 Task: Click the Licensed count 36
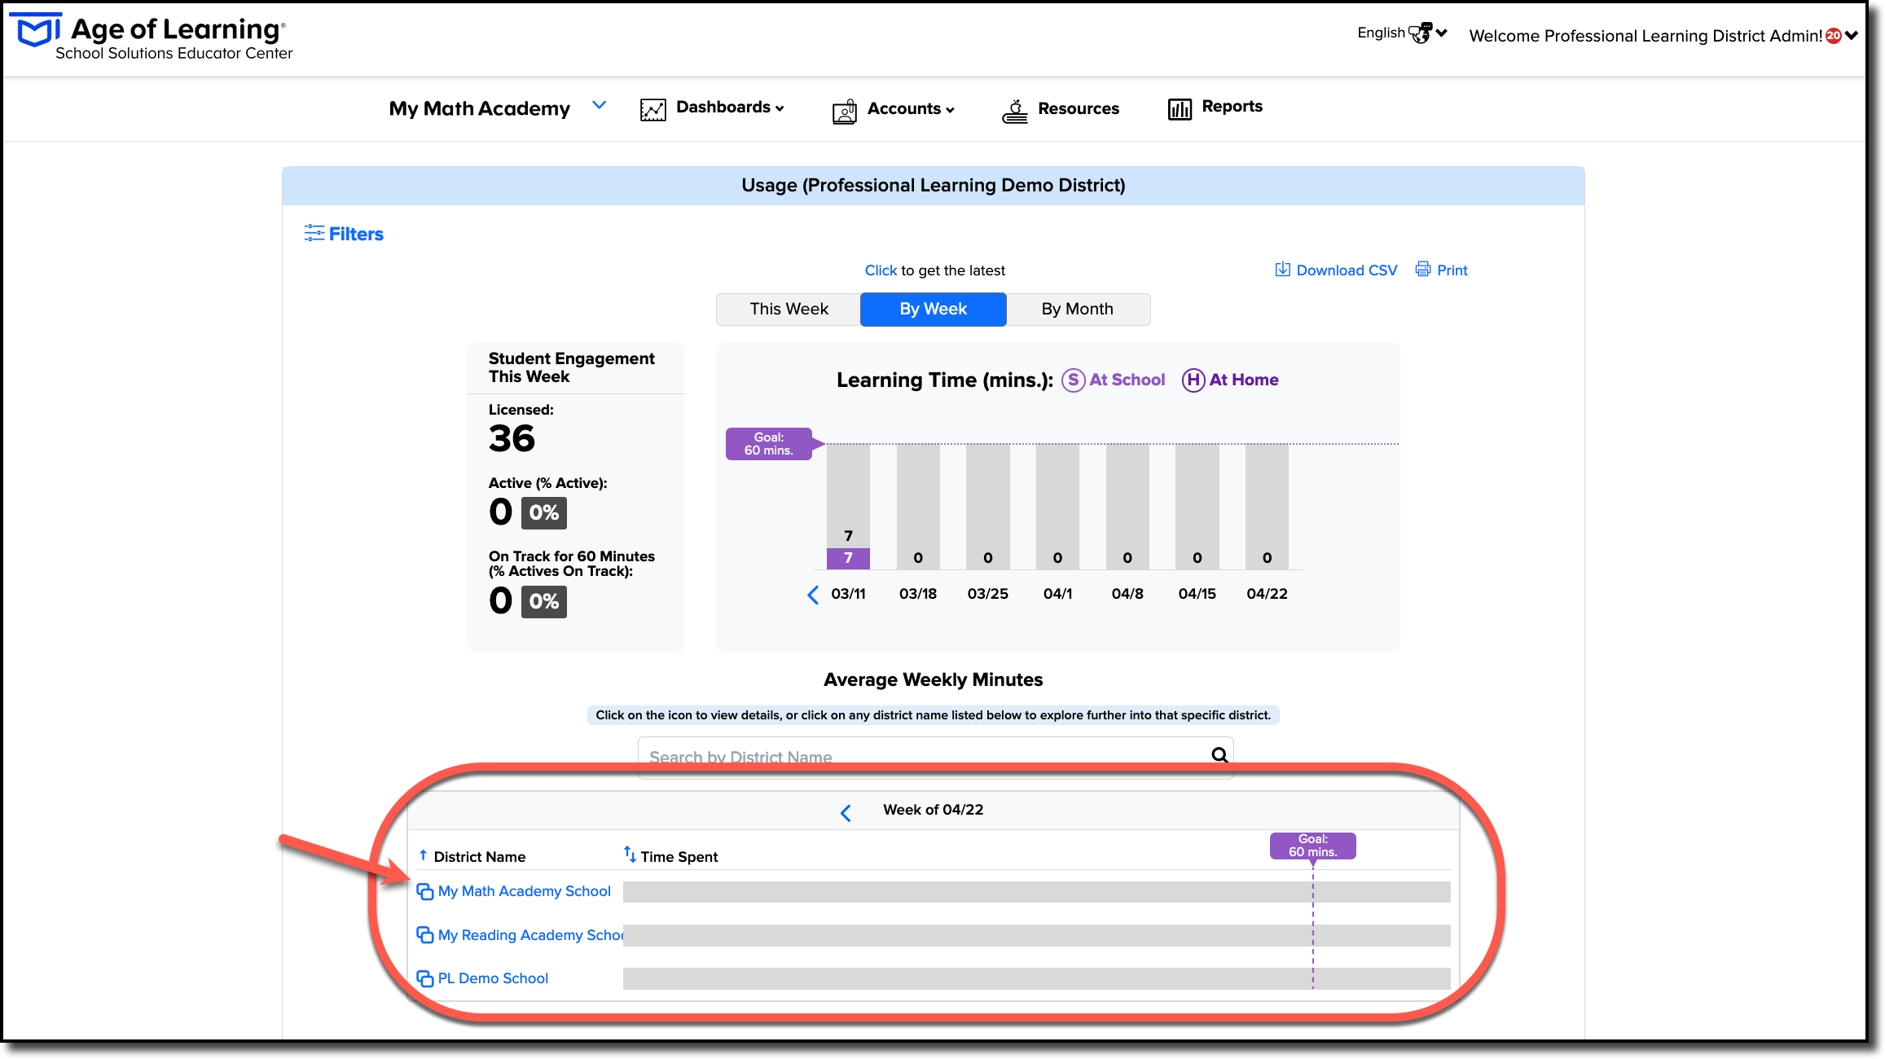[512, 439]
